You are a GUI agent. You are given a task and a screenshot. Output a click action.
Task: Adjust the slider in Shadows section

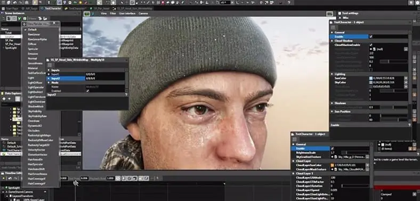(394, 107)
